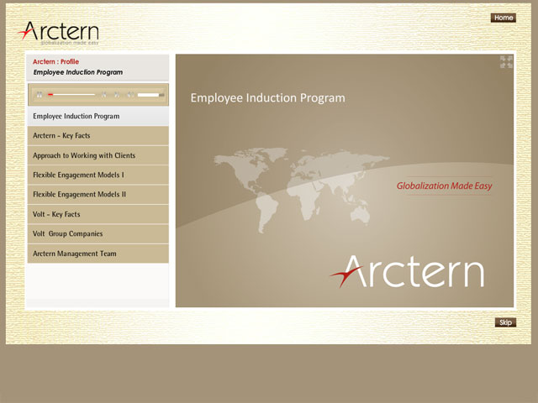Skip to next slide using player control
538x403 pixels.
(x=116, y=95)
